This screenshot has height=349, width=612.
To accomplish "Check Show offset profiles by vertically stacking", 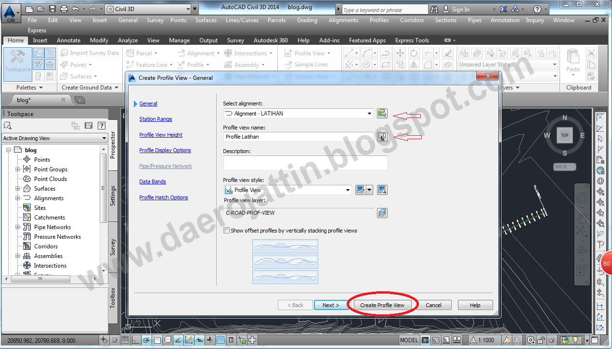I will point(226,231).
